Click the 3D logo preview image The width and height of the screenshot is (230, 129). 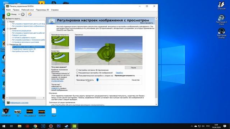tap(109, 51)
